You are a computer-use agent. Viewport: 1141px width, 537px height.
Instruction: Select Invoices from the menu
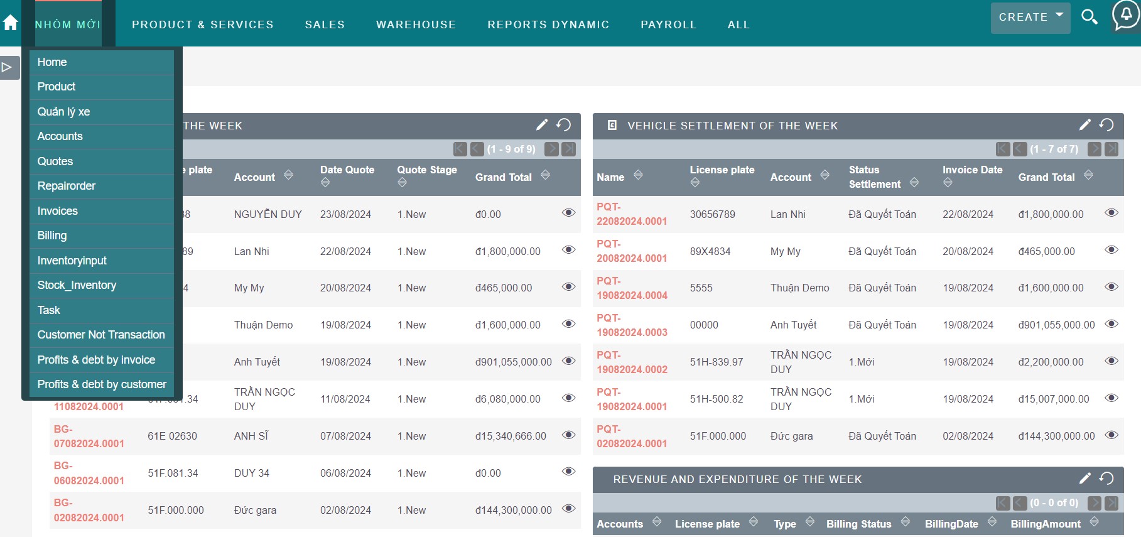tap(102, 211)
